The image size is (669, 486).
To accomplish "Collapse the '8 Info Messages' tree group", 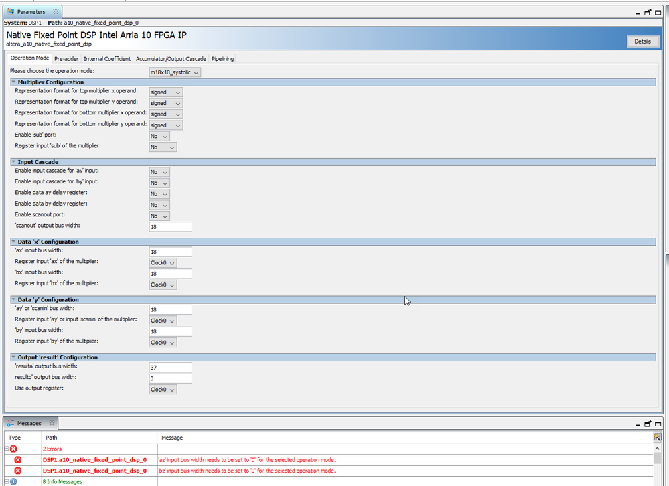I will (x=7, y=482).
